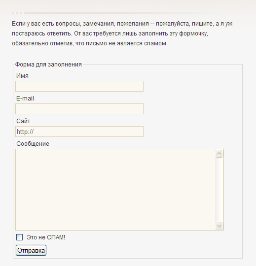Click inside the Сообщение text area
256x266 pixels.
(115, 190)
